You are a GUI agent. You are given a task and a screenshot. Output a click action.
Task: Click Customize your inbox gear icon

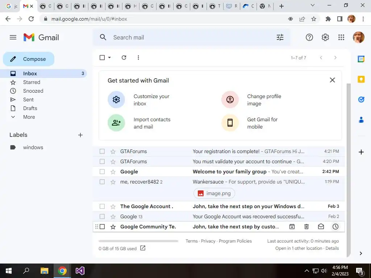pos(116,100)
